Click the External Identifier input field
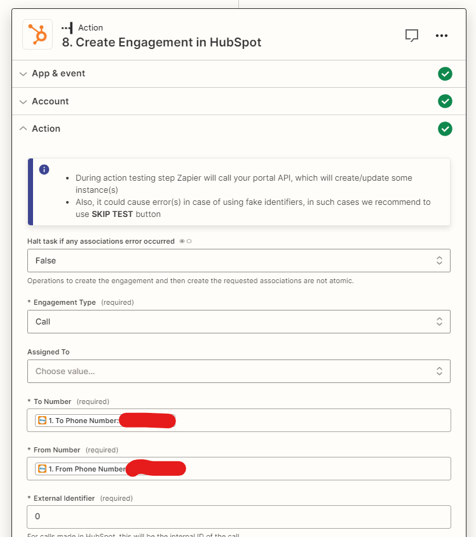The height and width of the screenshot is (537, 476). pos(238,517)
